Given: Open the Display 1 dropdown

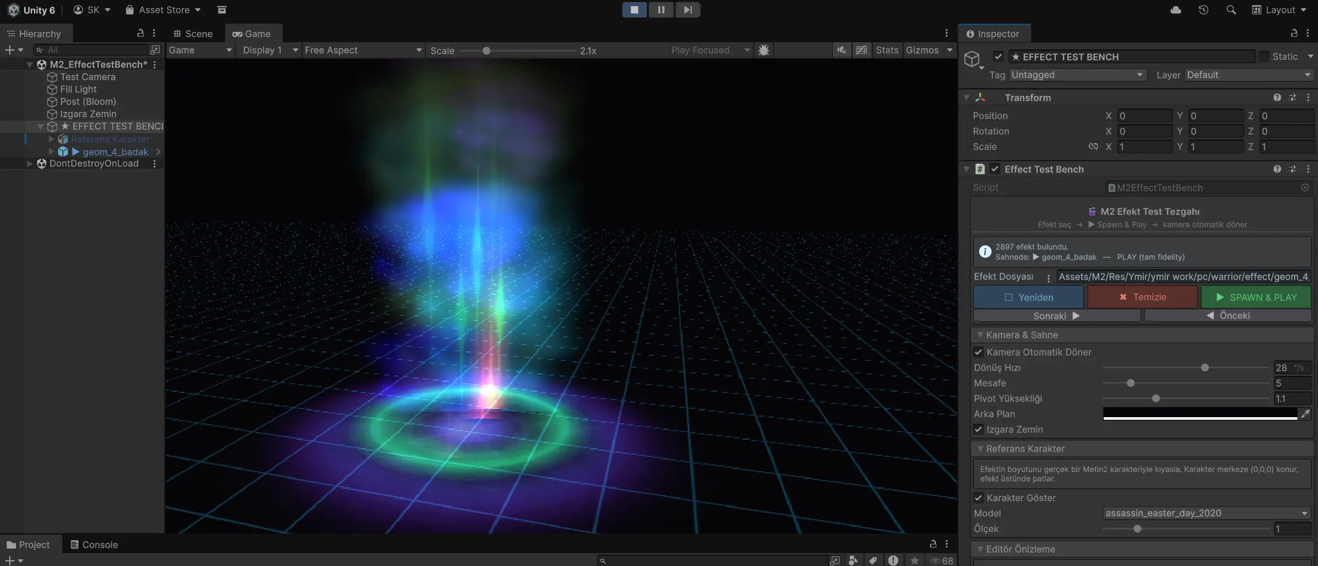Looking at the screenshot, I should (270, 50).
